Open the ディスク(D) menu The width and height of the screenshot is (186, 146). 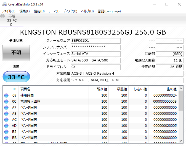[x=70, y=11]
